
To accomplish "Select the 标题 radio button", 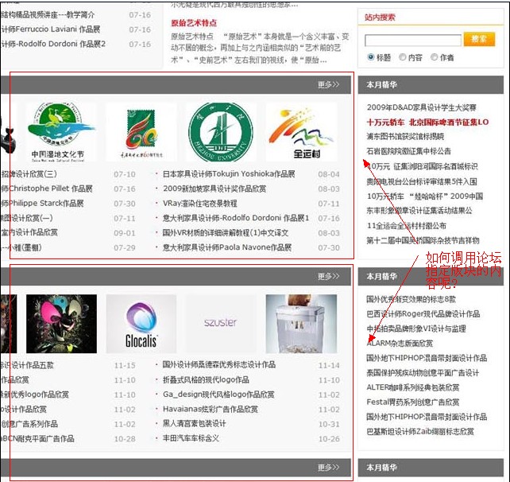I will click(371, 57).
